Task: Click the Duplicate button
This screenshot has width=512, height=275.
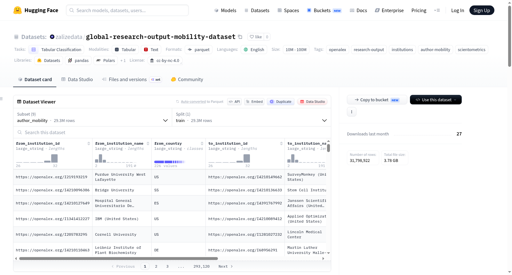Action: [281, 102]
